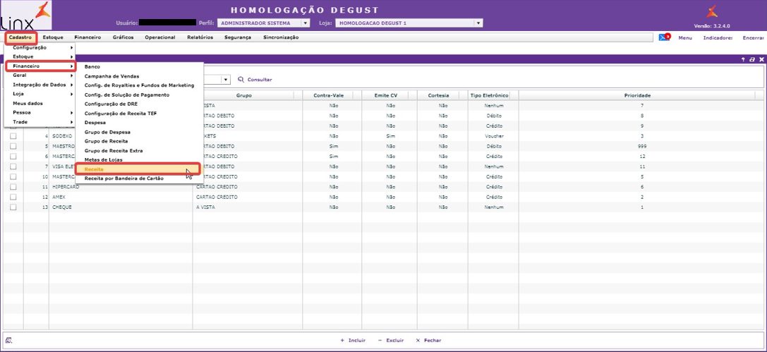767x352 pixels.
Task: Click the Encerrar link
Action: pyautogui.click(x=754, y=37)
